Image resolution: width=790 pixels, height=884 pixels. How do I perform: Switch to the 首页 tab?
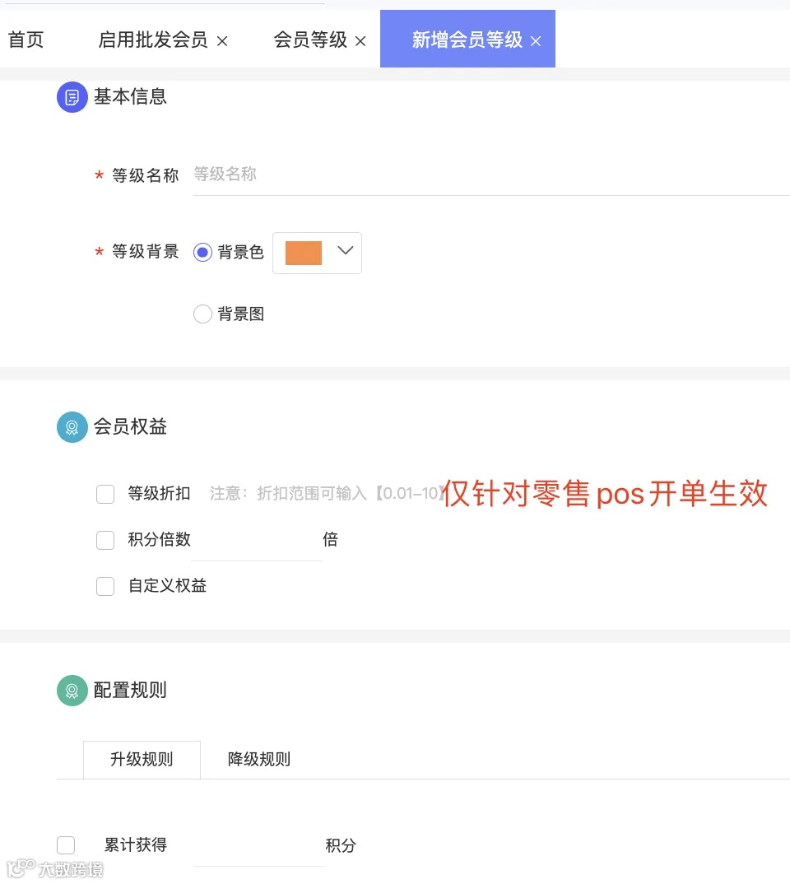[26, 40]
